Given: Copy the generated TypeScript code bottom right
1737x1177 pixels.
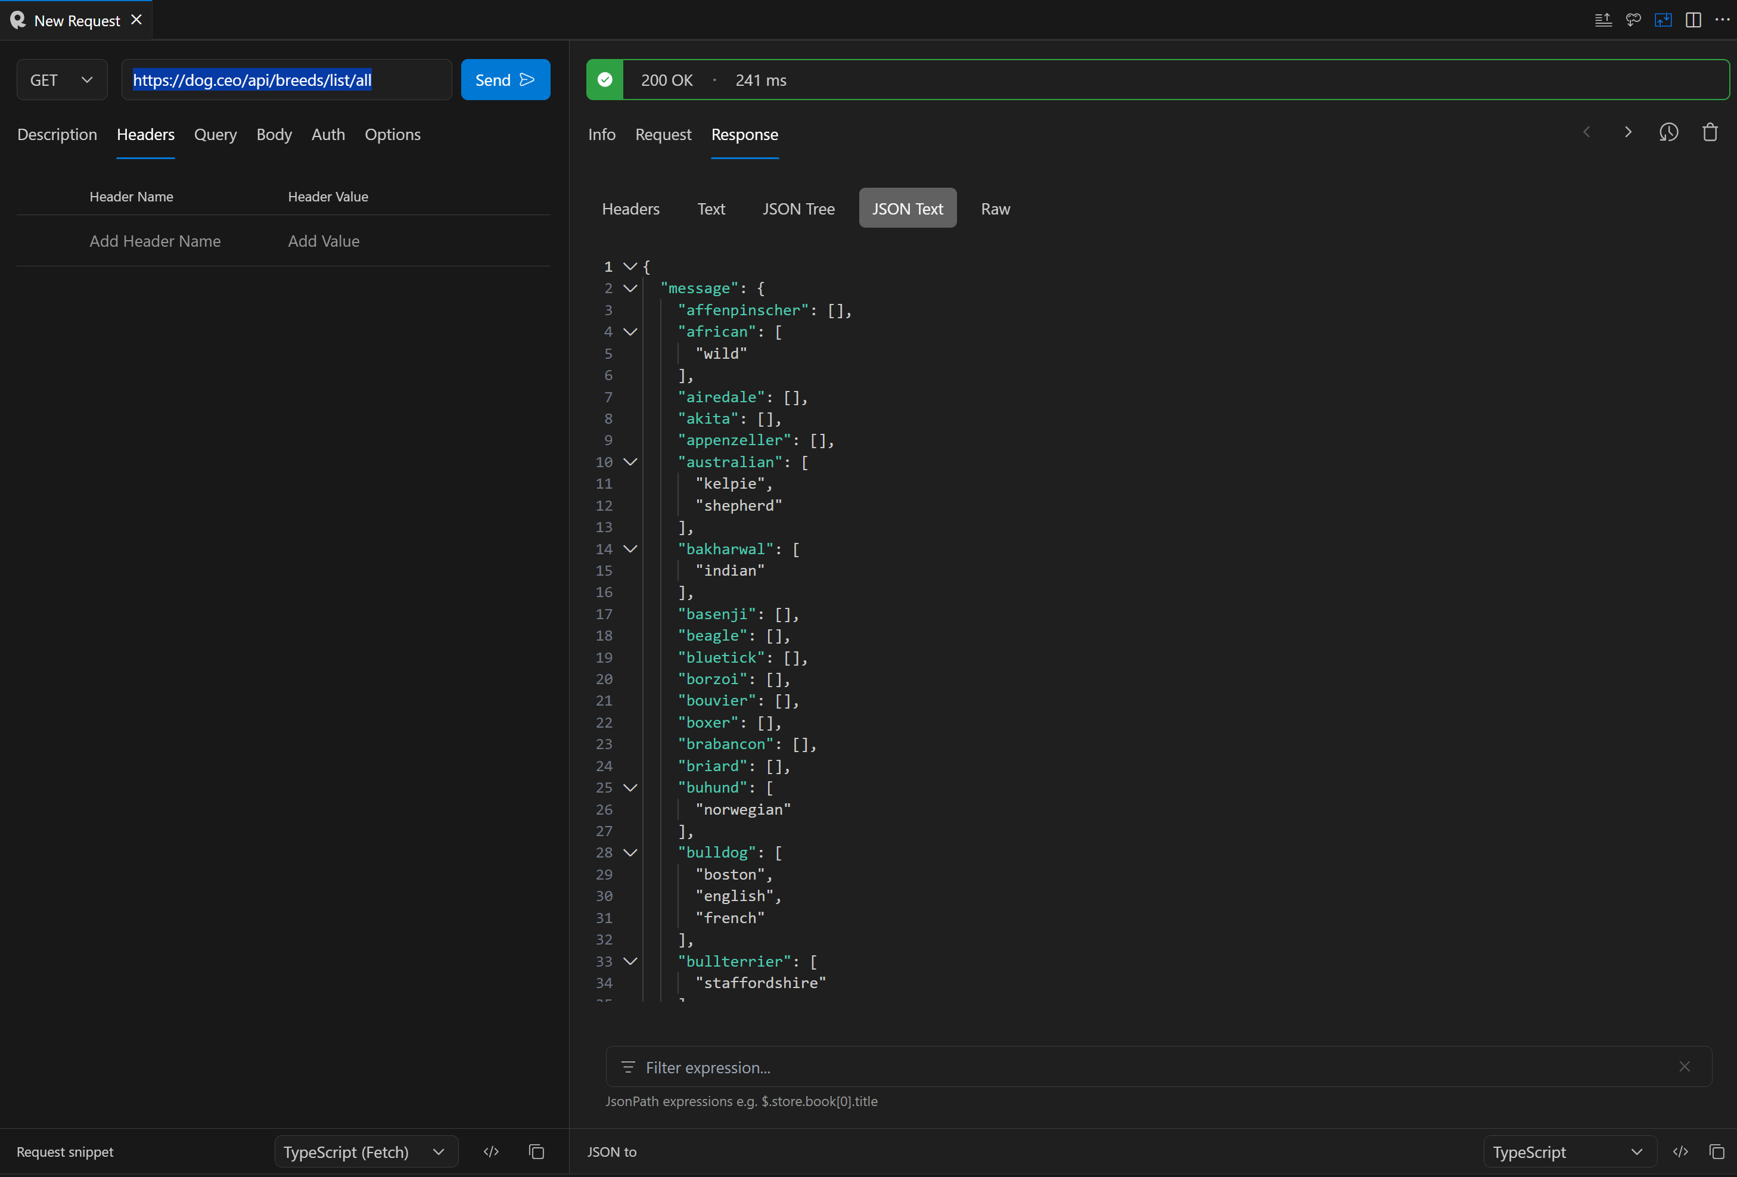Looking at the screenshot, I should pos(1716,1151).
